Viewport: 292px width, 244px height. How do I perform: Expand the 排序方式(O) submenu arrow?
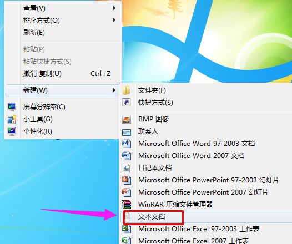[x=114, y=21]
